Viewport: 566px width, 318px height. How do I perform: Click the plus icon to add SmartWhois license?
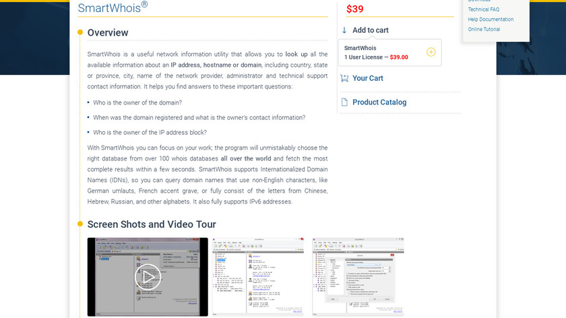tap(431, 52)
